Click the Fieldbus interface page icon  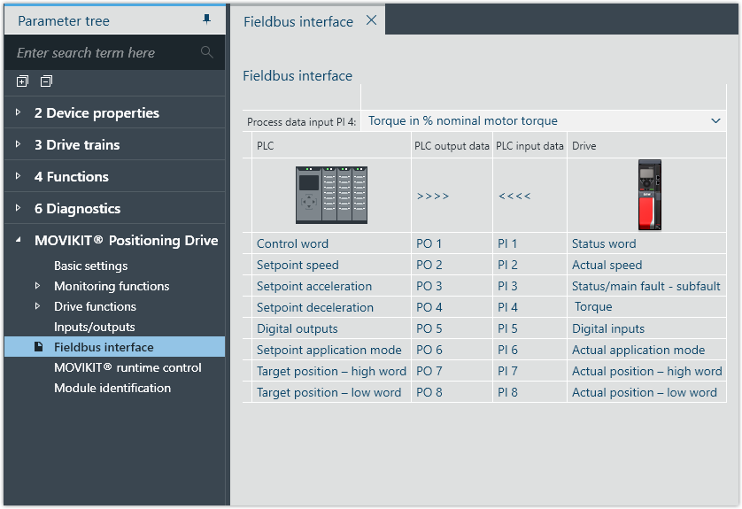pos(38,347)
